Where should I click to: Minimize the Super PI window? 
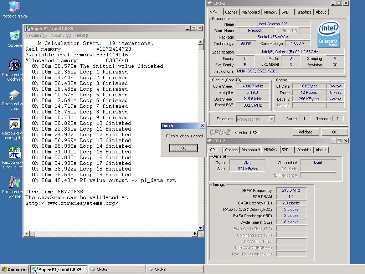(x=187, y=29)
